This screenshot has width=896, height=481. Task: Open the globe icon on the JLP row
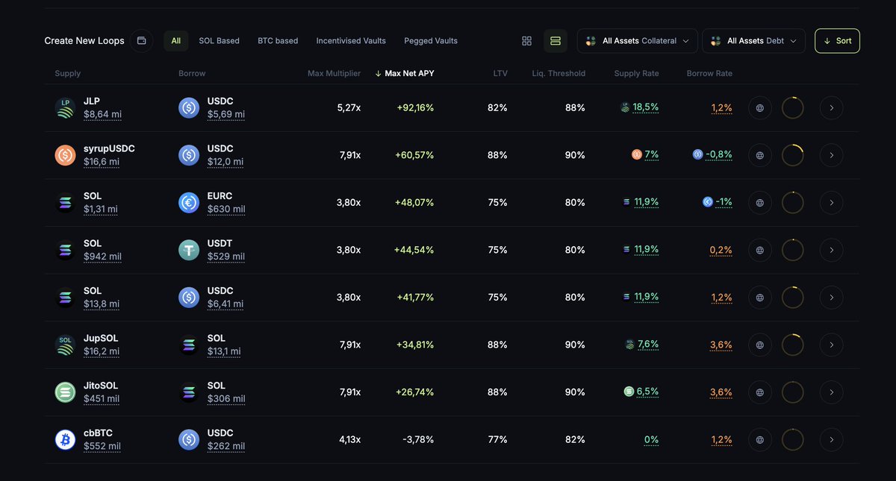[759, 107]
